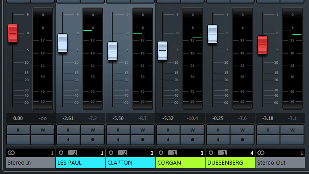Toggle monitor speaker on CORGAN channel
This screenshot has height=174, width=309.
(168, 140)
